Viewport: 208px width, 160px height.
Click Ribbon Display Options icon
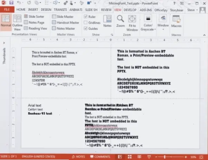click(x=182, y=3)
